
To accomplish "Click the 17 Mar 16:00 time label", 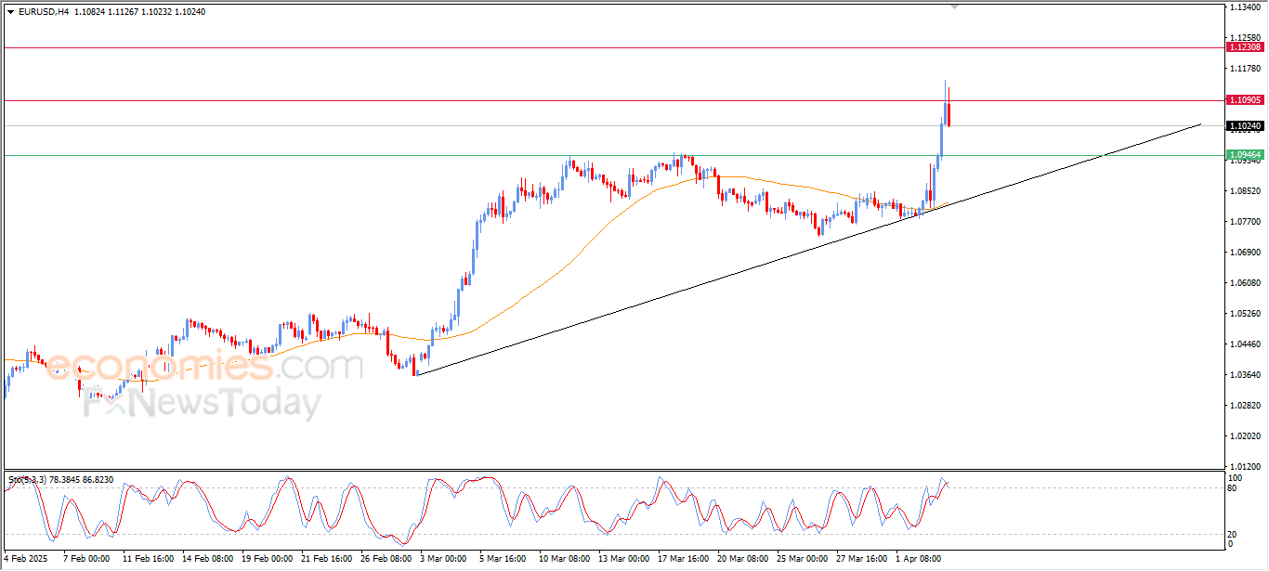I will point(684,559).
